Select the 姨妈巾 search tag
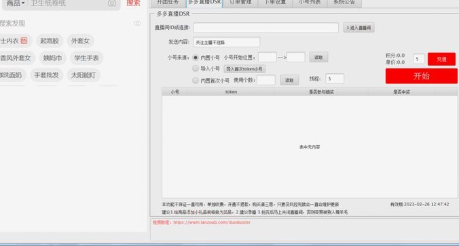This screenshot has height=246, width=459. point(53,58)
